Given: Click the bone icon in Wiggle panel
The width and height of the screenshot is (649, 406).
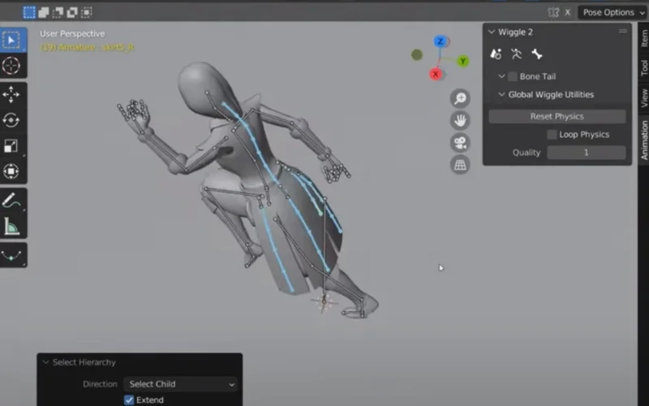Looking at the screenshot, I should pyautogui.click(x=536, y=54).
